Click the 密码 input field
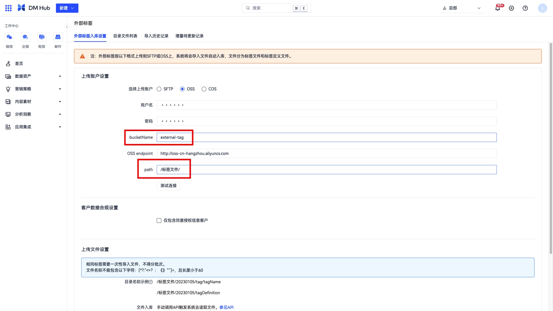The width and height of the screenshot is (553, 311). [327, 121]
